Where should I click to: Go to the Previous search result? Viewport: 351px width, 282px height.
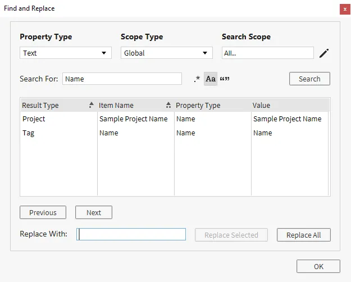tap(43, 213)
